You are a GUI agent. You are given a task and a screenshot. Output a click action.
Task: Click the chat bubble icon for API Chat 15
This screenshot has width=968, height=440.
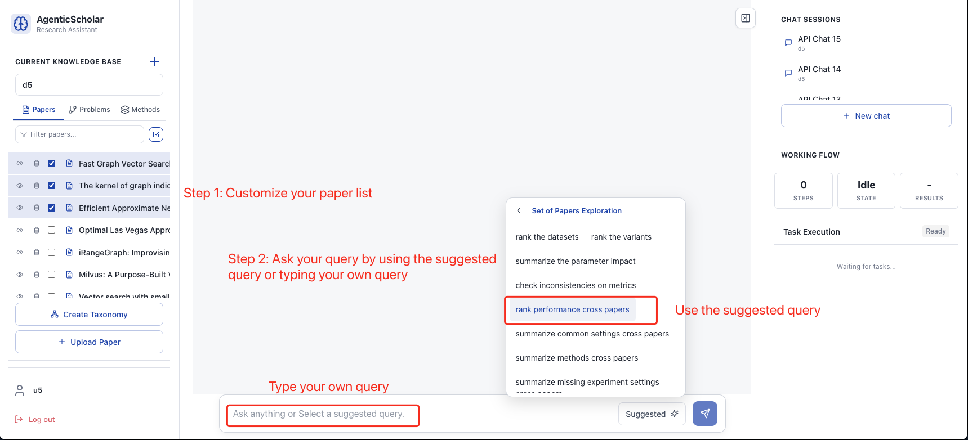[788, 42]
